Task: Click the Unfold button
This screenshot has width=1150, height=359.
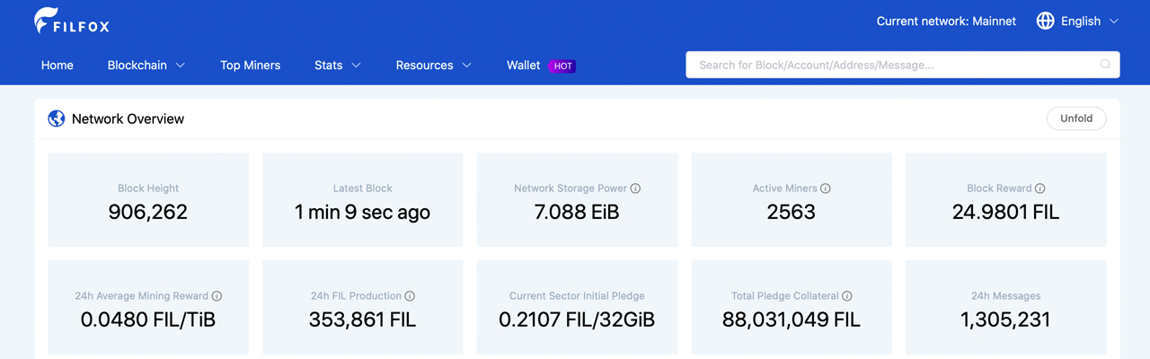Action: click(x=1076, y=118)
